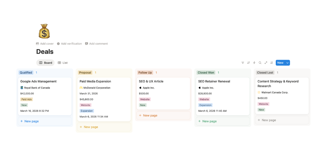
Task: Click the Qualified column header tag
Action: [26, 73]
